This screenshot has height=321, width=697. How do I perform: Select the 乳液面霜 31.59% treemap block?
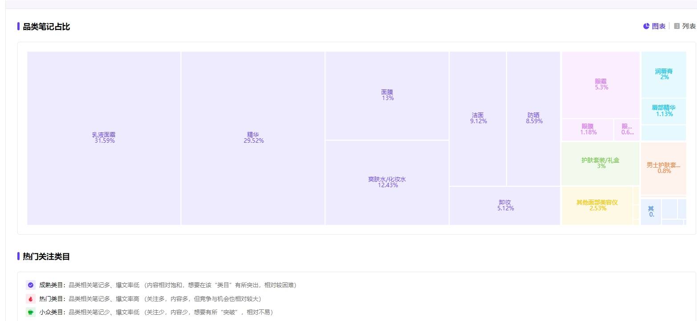104,138
